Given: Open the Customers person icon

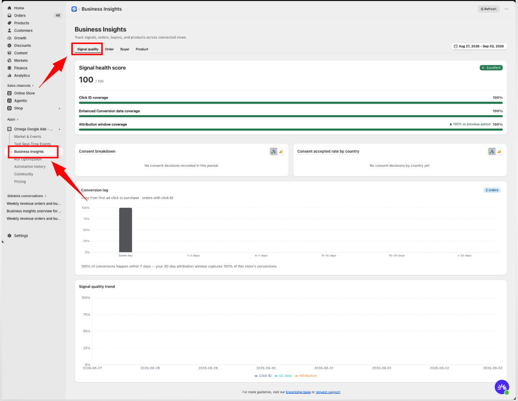Looking at the screenshot, I should (x=9, y=30).
